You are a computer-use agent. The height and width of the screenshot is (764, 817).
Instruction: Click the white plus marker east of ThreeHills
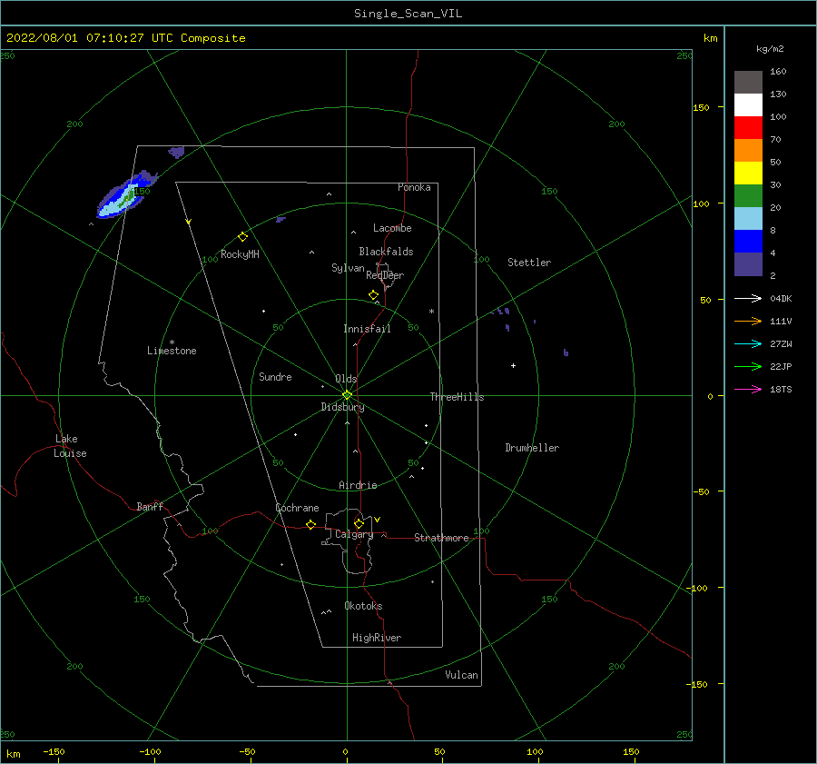tap(513, 365)
